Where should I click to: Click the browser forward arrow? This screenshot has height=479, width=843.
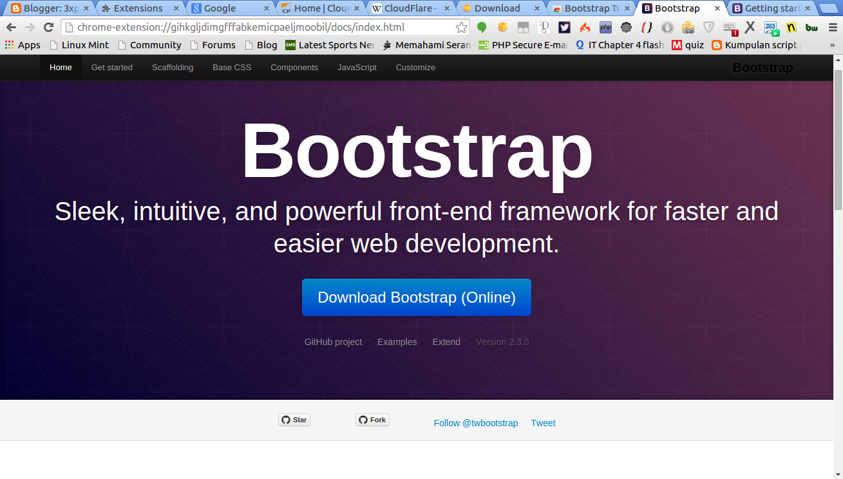(30, 28)
